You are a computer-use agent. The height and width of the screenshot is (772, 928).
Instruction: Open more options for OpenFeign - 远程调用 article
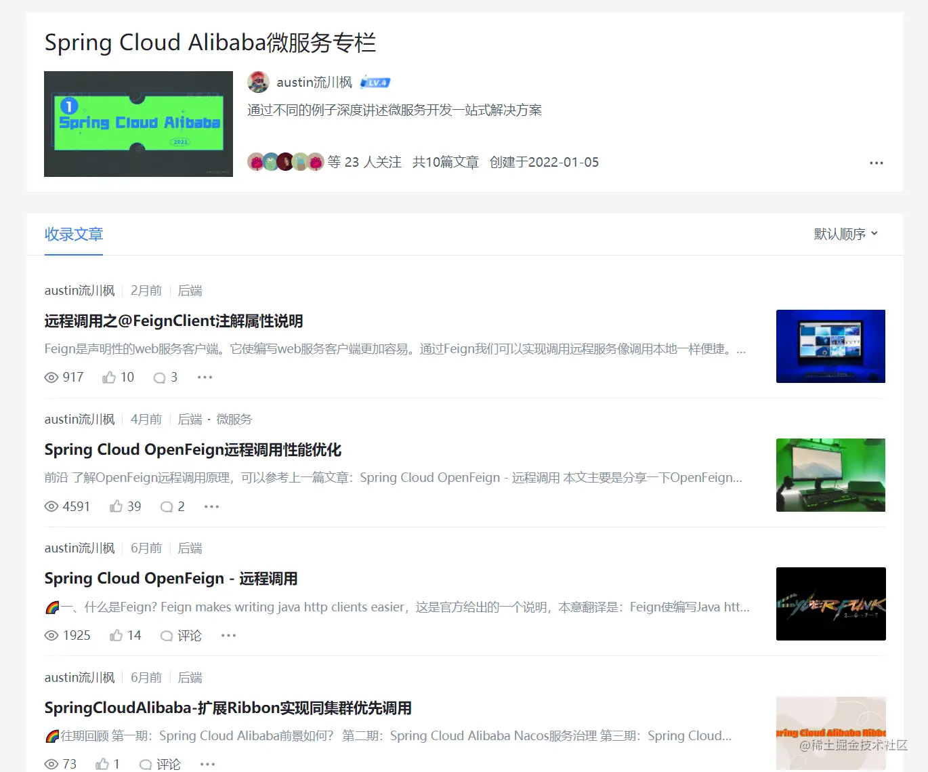coord(229,635)
